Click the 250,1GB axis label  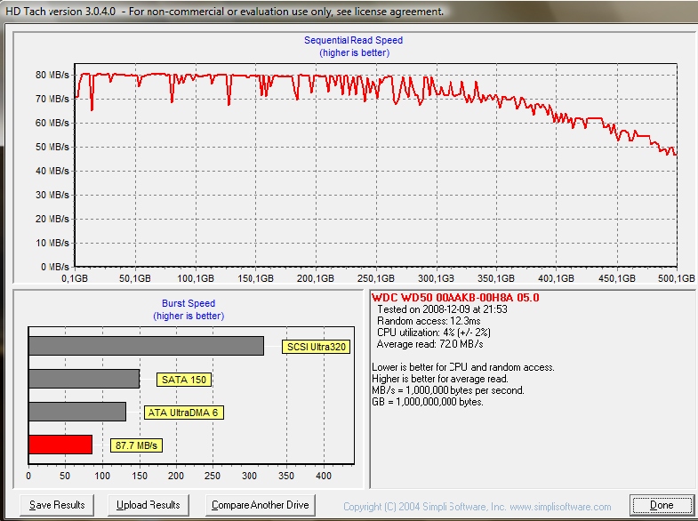(376, 278)
